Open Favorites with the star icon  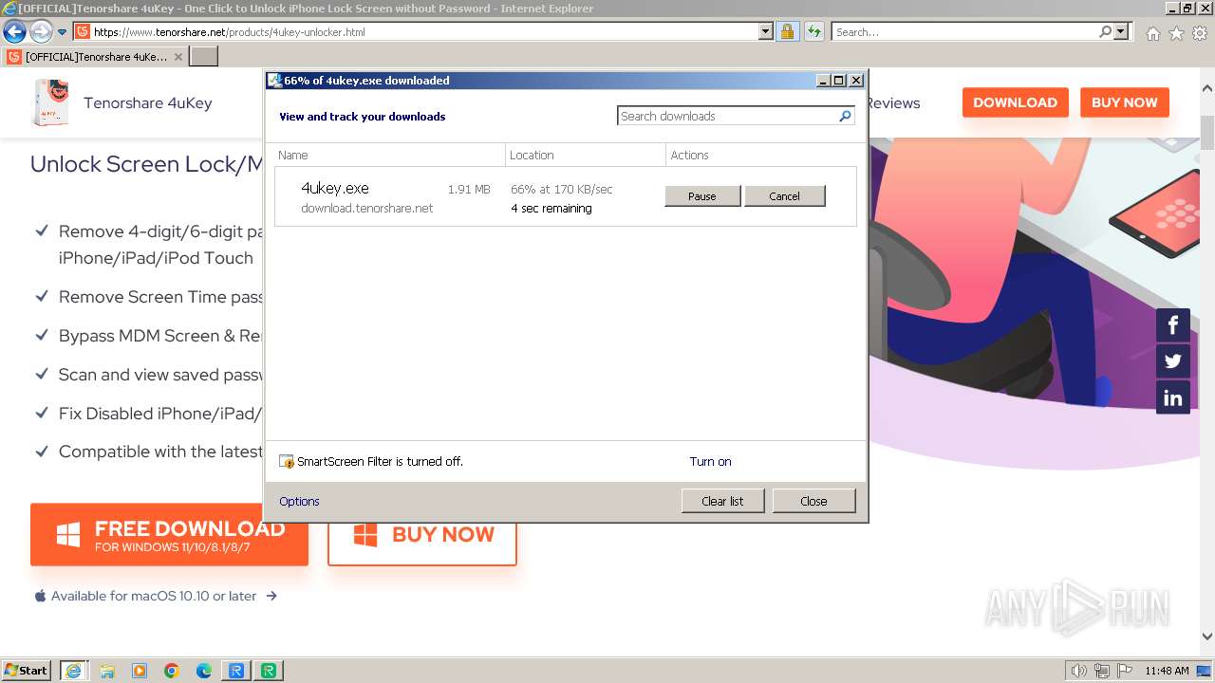pos(1176,33)
